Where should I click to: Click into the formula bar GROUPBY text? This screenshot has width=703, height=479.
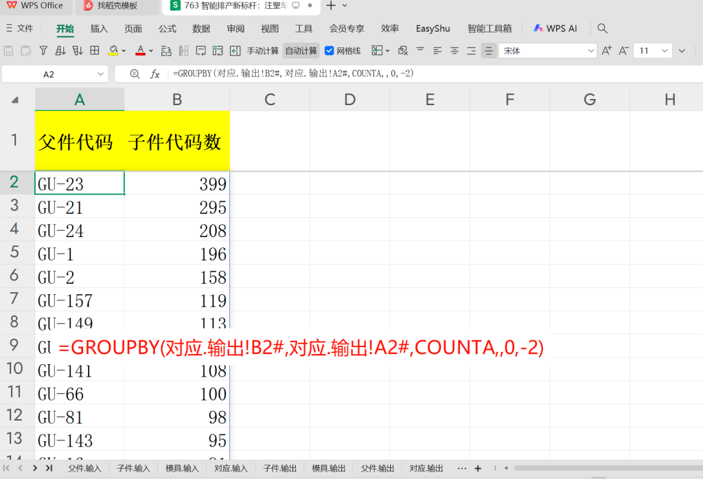tap(293, 73)
